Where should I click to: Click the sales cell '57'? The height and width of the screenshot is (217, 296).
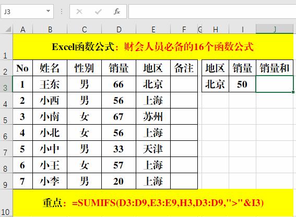[x=119, y=165]
